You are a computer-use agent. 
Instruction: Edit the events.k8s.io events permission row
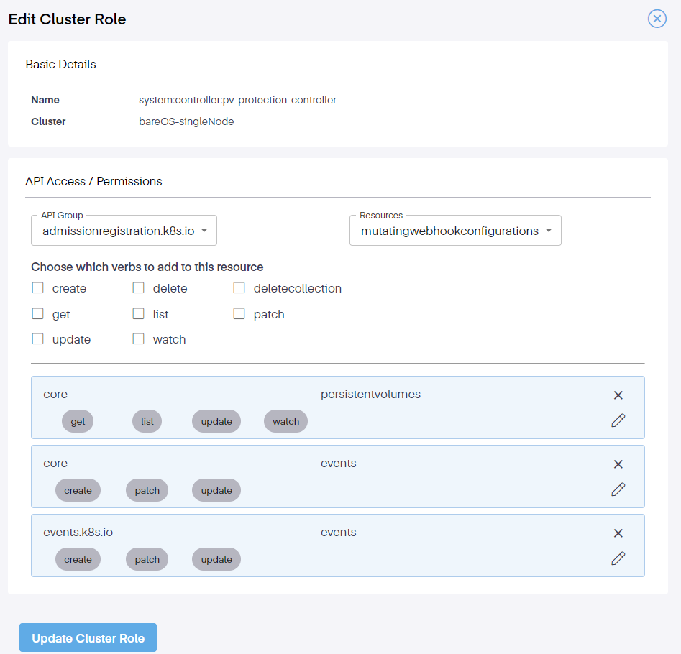click(618, 558)
